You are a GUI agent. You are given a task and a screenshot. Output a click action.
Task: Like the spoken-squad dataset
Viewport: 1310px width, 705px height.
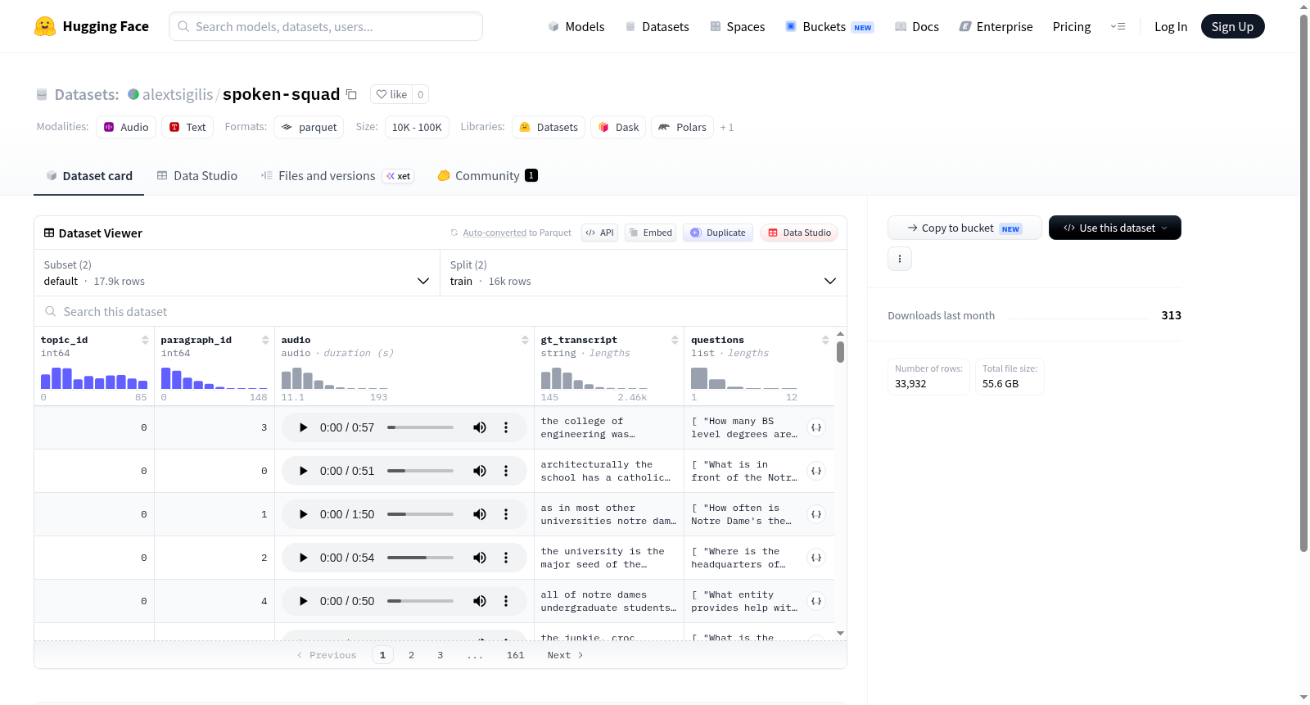391,94
